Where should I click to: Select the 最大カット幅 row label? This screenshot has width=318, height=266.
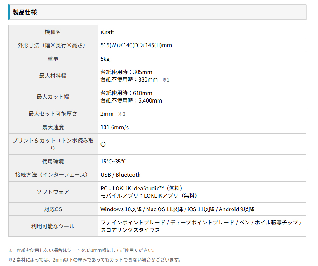53,96
